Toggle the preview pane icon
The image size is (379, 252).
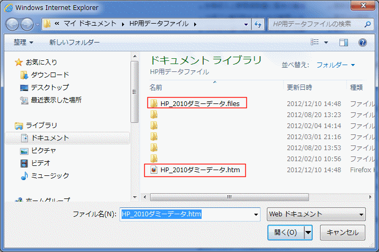pos(343,43)
